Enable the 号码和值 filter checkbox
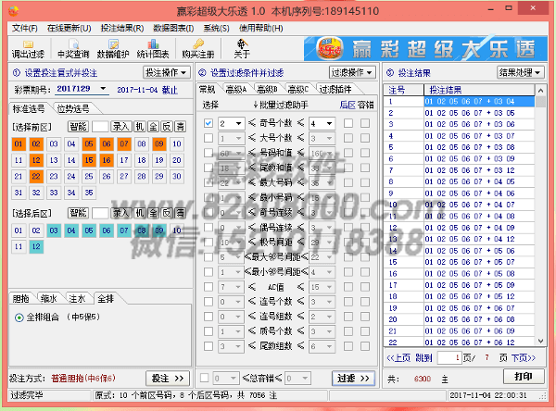This screenshot has width=556, height=411. (x=208, y=153)
